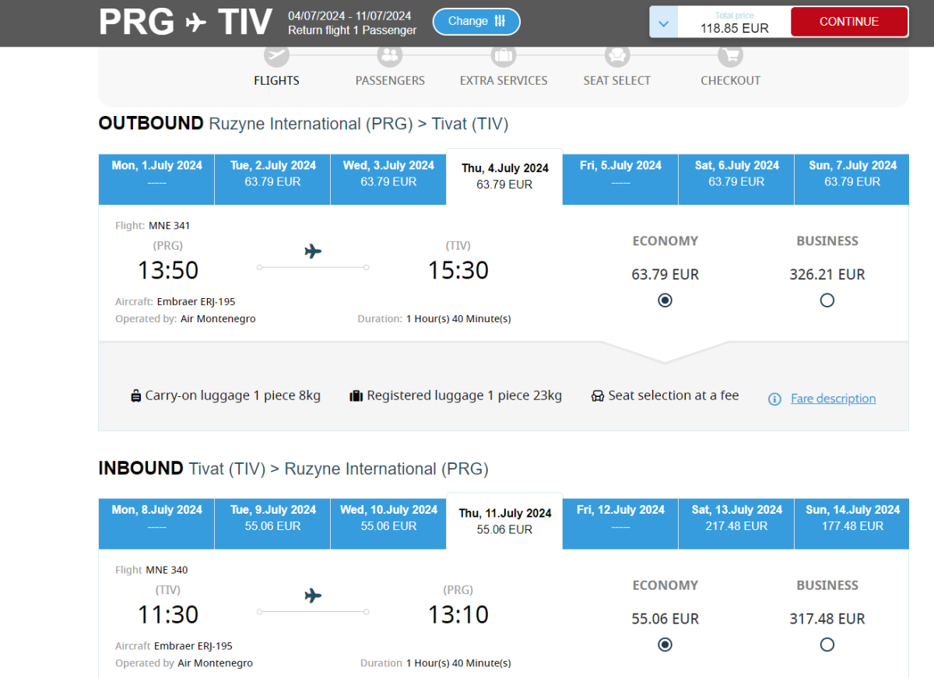Open the Change search options button

pyautogui.click(x=476, y=22)
